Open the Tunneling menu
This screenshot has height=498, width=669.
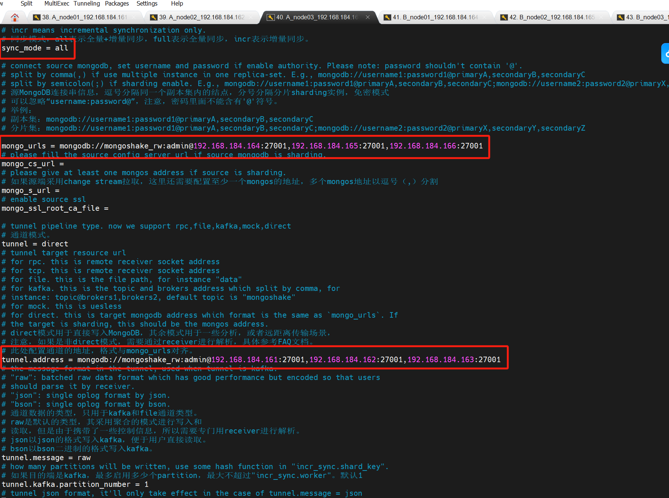[x=87, y=3]
